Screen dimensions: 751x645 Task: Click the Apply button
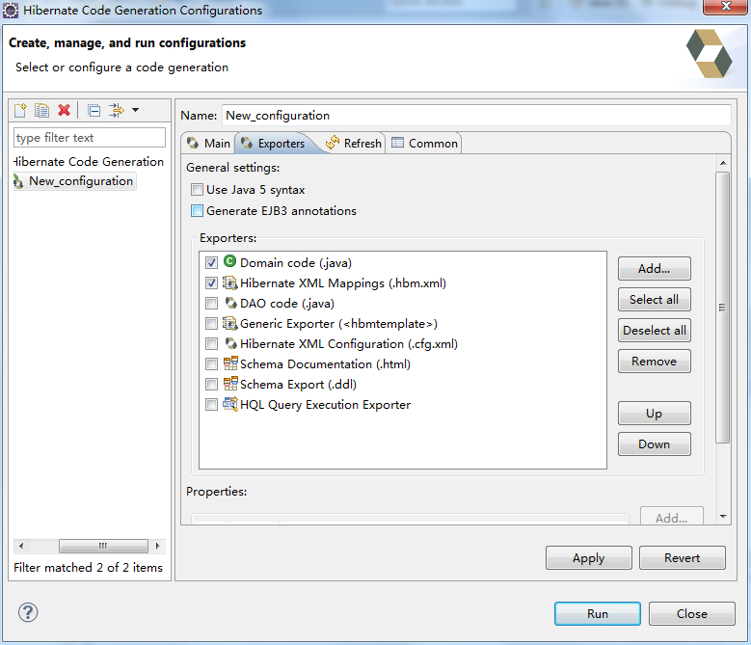click(589, 558)
